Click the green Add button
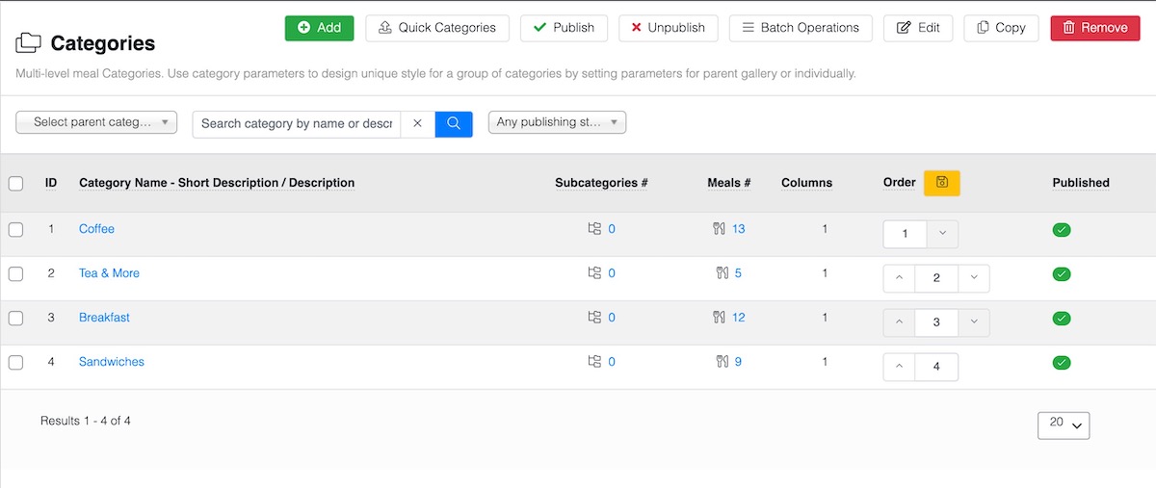1156x488 pixels. tap(319, 28)
